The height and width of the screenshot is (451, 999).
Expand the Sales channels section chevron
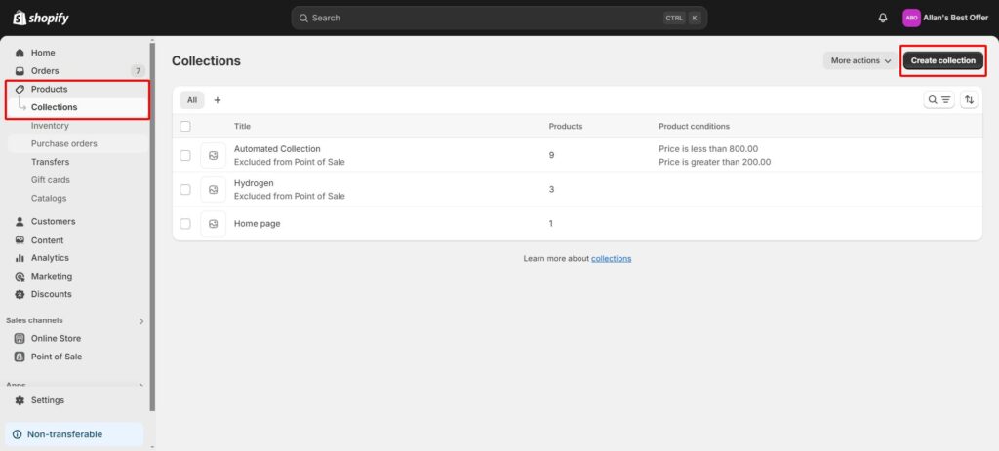[141, 320]
